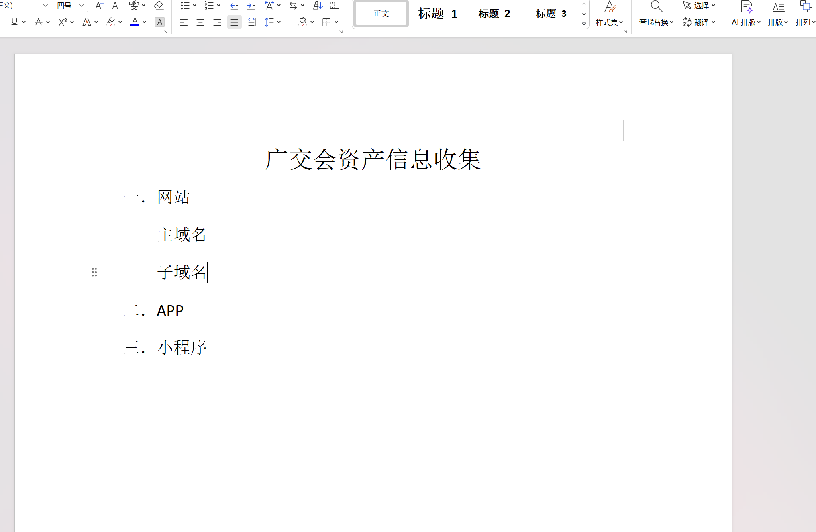Expand the borders options arrow

pyautogui.click(x=337, y=22)
